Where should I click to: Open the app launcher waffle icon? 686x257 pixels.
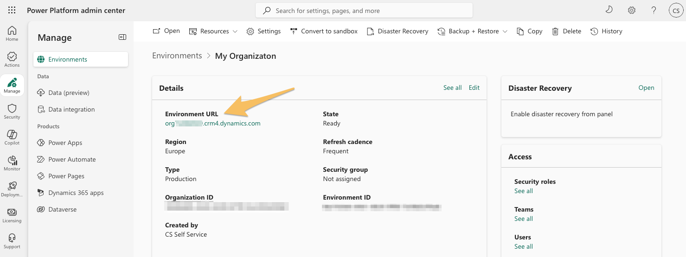point(12,10)
